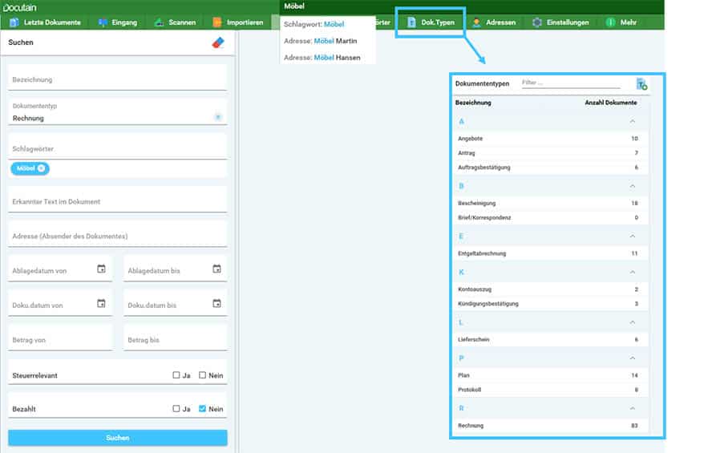This screenshot has height=453, width=712.
Task: Select the Auftragsbestätigung row
Action: (551, 168)
